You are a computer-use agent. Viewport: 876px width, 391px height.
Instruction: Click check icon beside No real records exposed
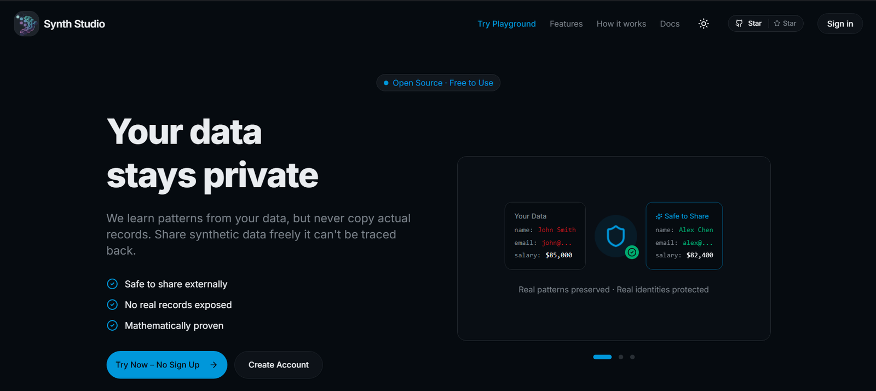coord(112,304)
